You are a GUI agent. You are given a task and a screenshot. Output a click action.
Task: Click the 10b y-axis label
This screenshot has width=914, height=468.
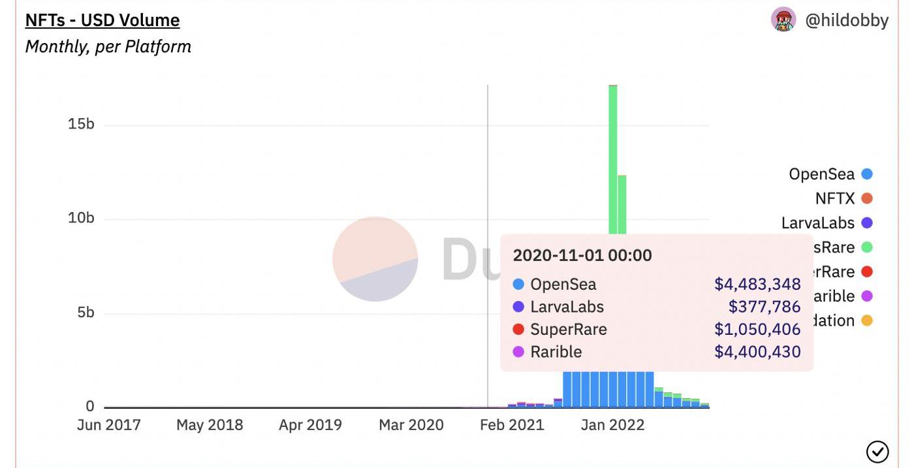point(81,218)
